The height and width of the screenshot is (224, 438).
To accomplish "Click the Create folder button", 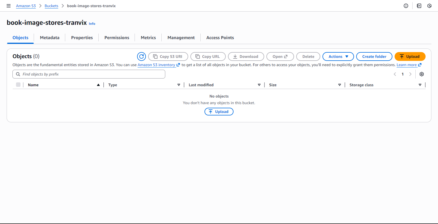I will [374, 56].
